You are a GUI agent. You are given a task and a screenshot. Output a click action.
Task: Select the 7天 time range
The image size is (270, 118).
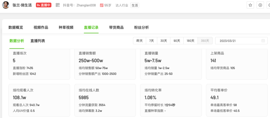click(151, 41)
